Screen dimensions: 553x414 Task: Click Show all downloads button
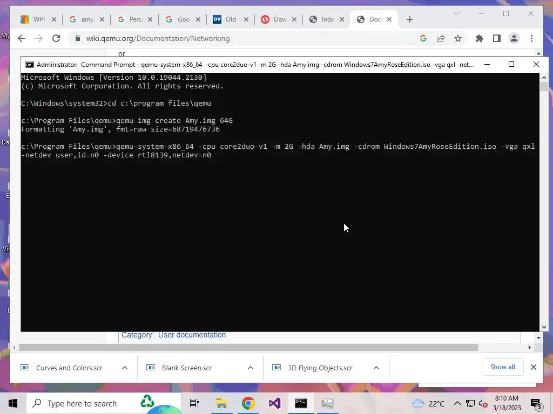503,367
